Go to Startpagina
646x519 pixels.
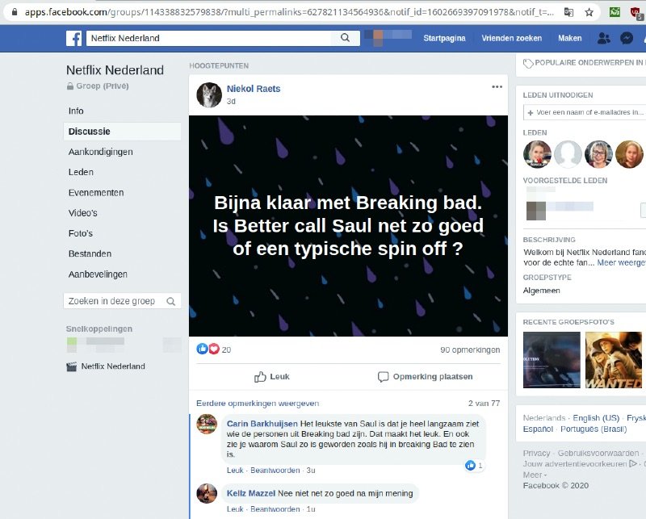tap(444, 38)
